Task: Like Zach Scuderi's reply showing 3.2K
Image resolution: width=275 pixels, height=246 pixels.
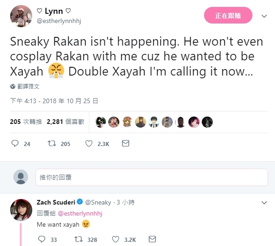Action: coord(116,239)
